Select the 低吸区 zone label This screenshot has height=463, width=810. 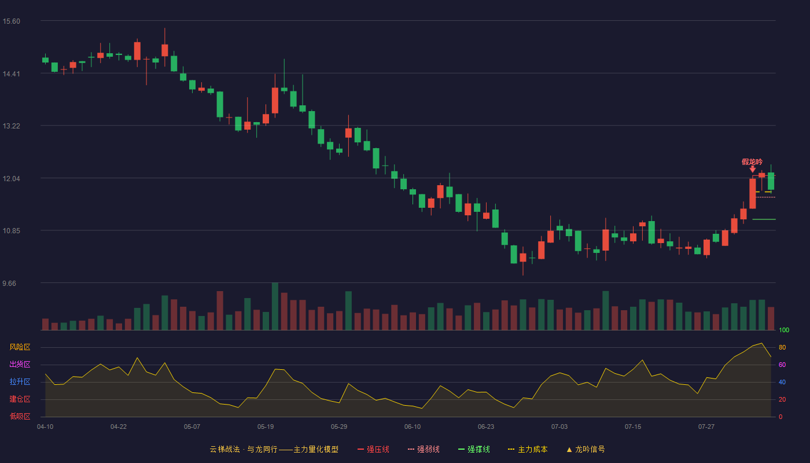20,416
